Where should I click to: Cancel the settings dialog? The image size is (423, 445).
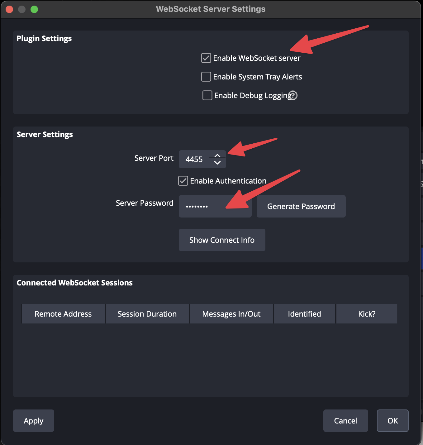click(345, 421)
